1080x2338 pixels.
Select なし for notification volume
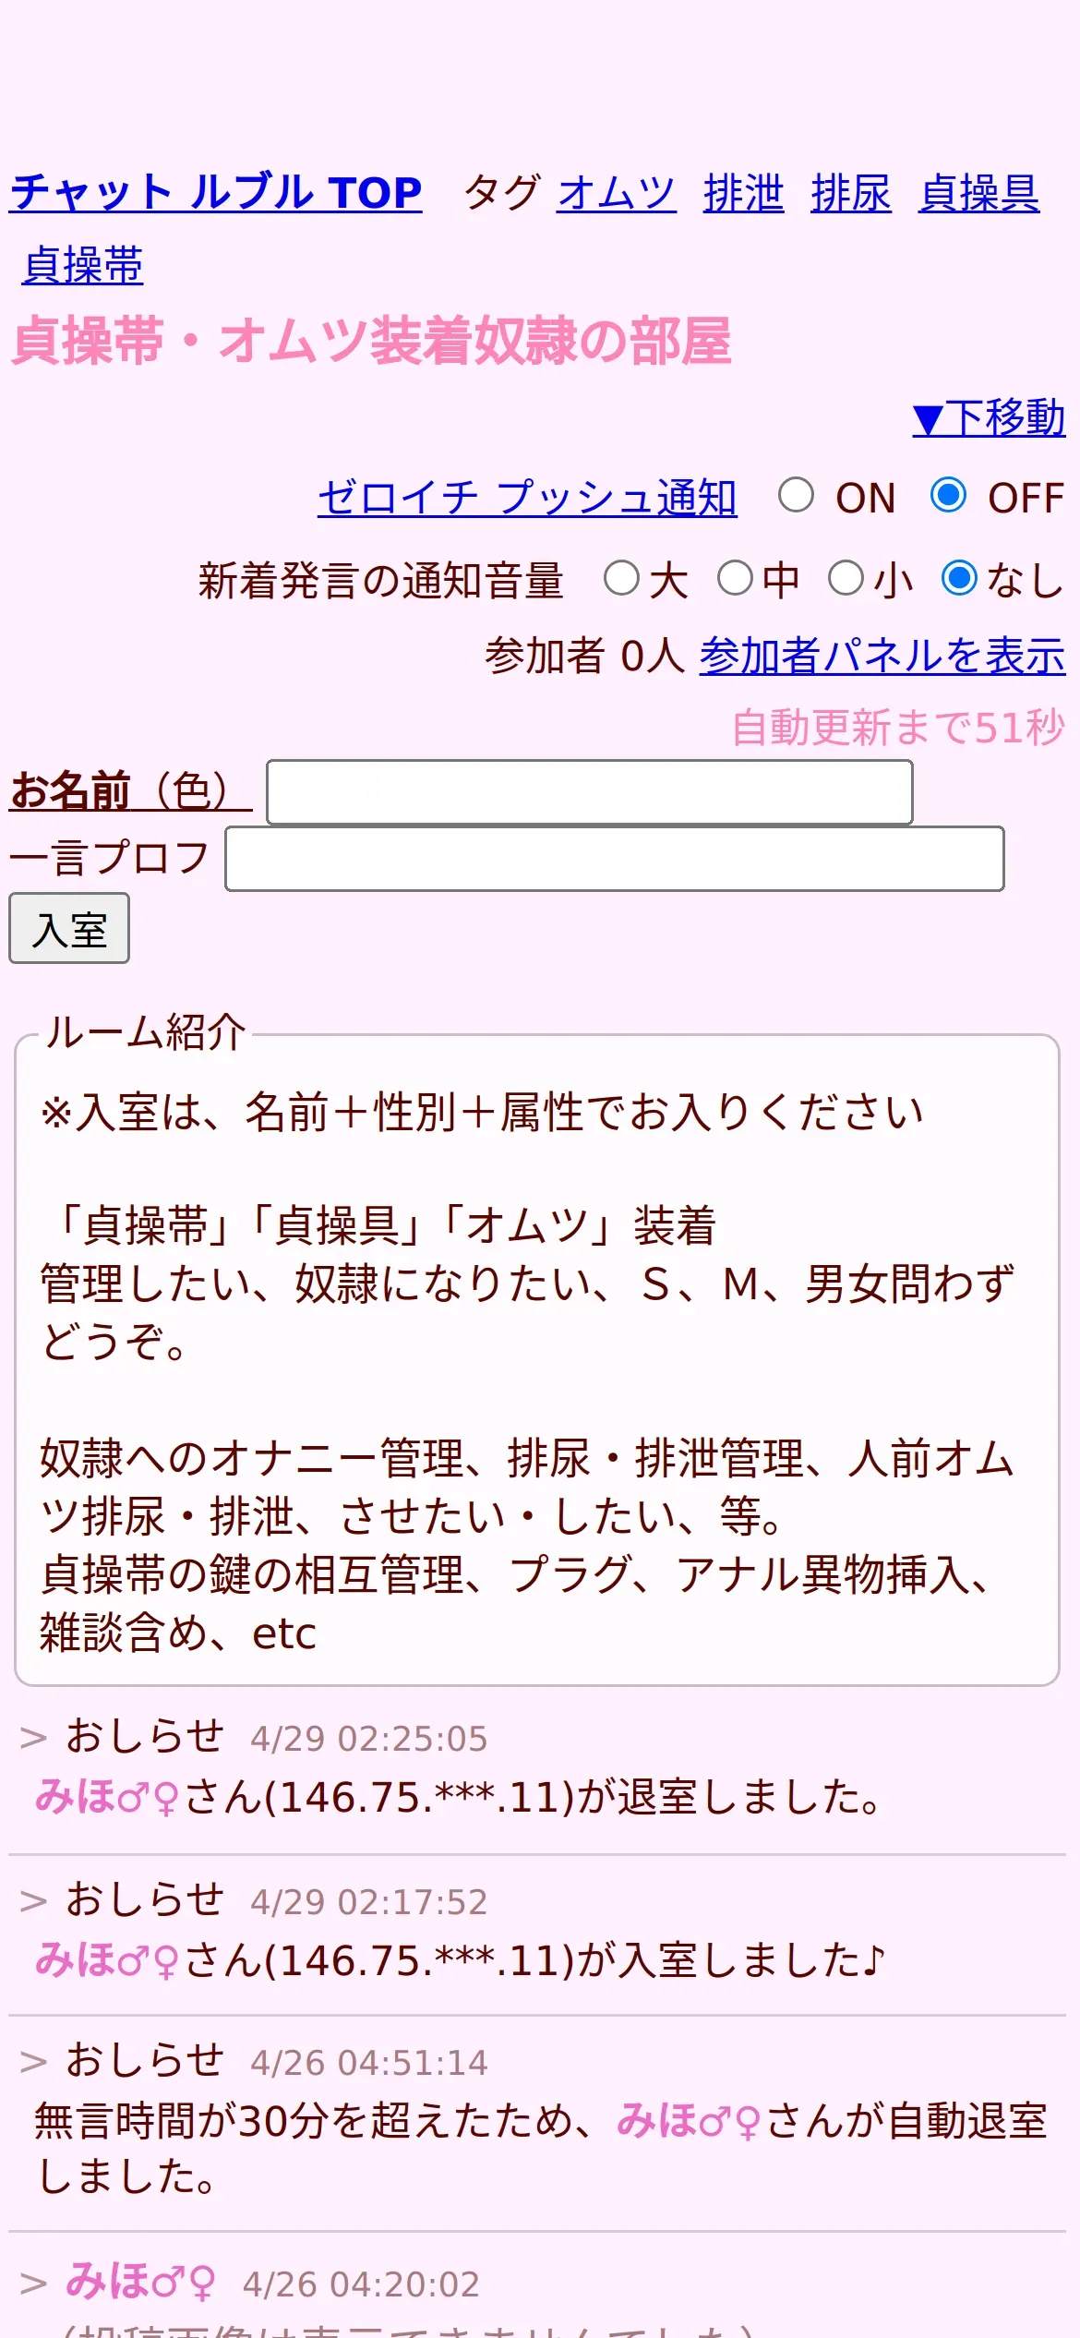959,579
